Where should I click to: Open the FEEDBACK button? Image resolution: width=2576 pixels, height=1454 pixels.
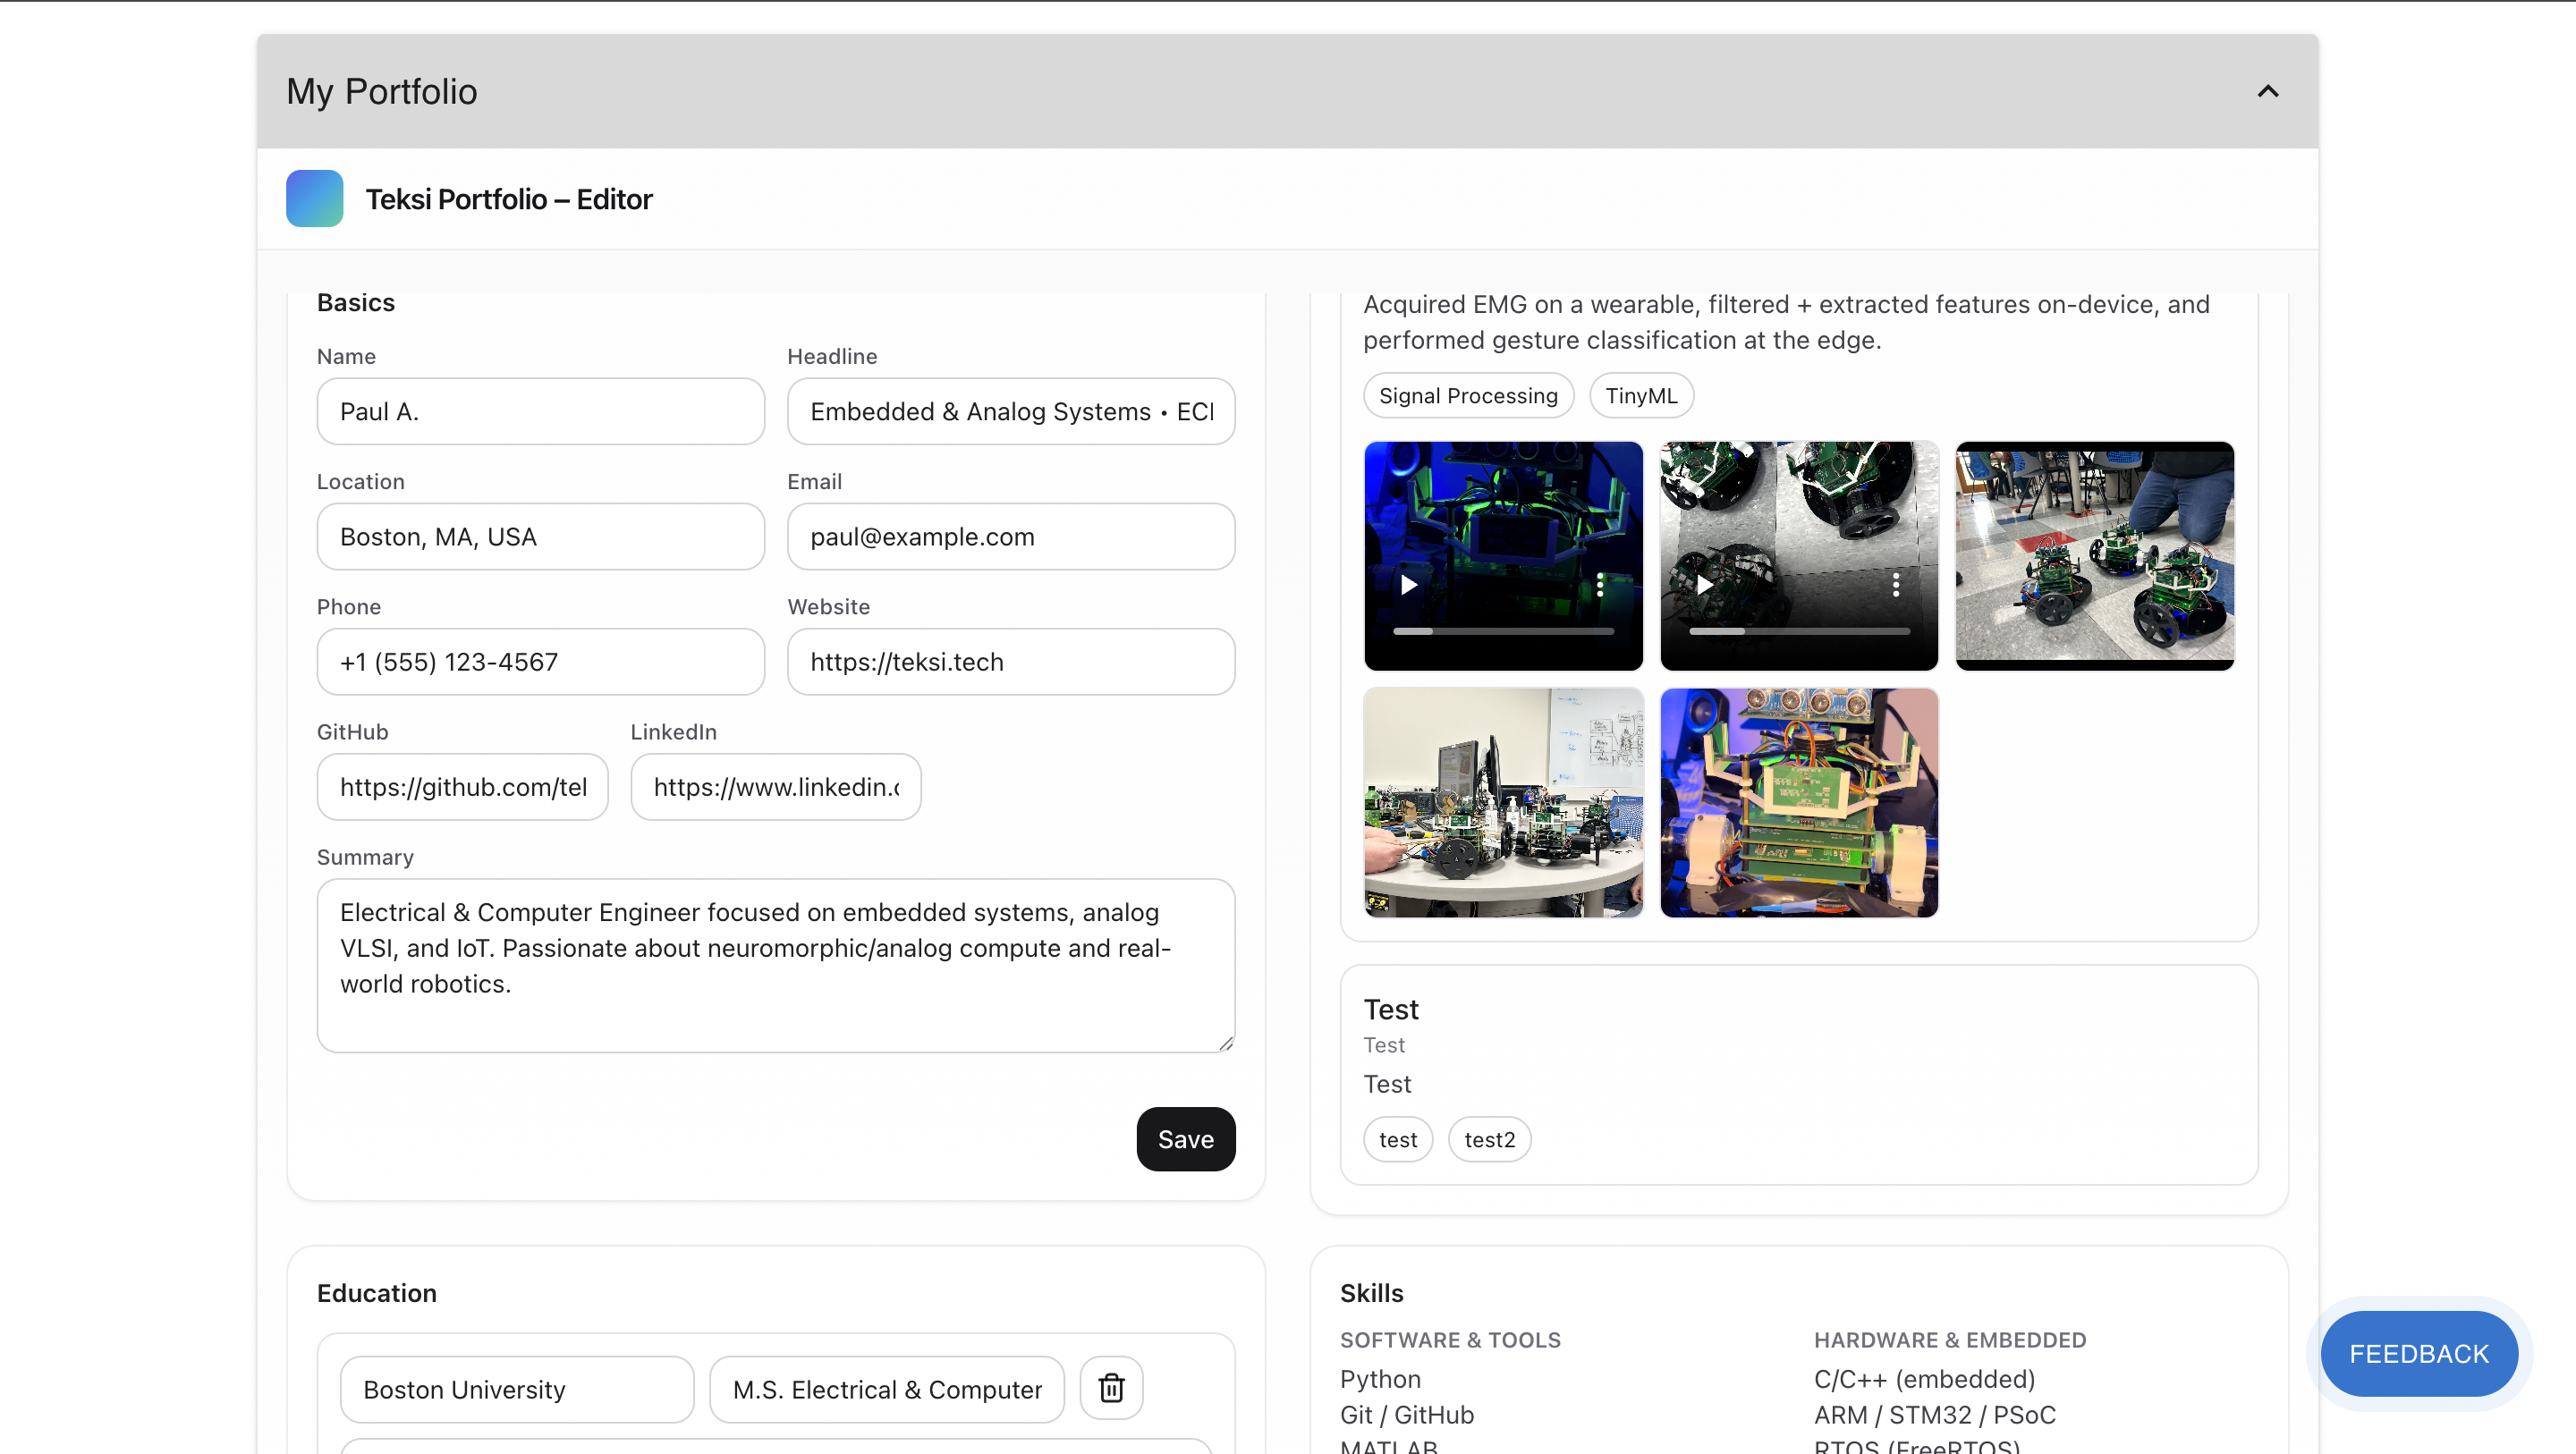click(2418, 1353)
